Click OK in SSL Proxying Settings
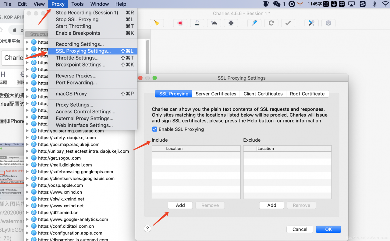The height and width of the screenshot is (241, 390). (328, 229)
